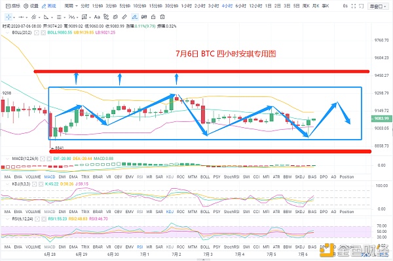This screenshot has height=261, width=393.
Task: Expand the measure tool dropdown arrow
Action: (90, 18)
